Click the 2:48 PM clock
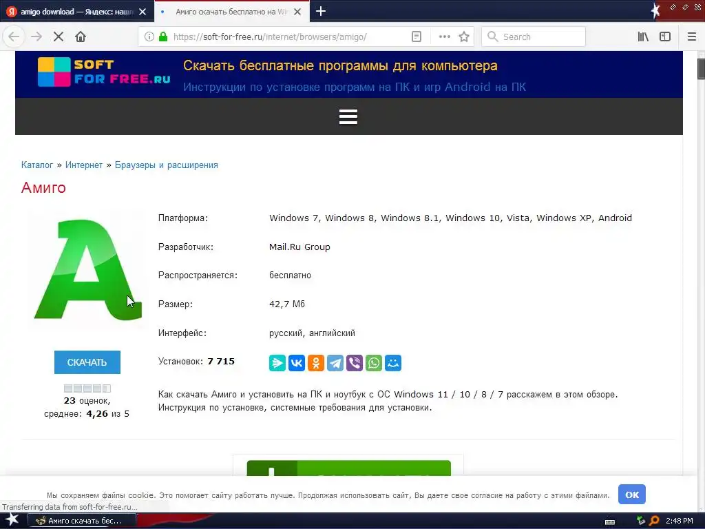 point(680,521)
